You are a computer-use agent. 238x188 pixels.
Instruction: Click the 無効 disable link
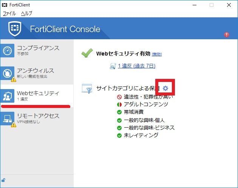pyautogui.click(x=157, y=54)
